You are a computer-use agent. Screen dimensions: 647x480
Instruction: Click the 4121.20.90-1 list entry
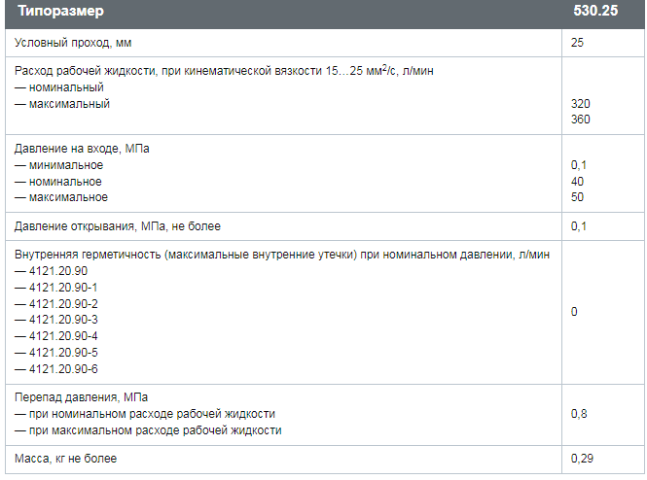pyautogui.click(x=56, y=288)
